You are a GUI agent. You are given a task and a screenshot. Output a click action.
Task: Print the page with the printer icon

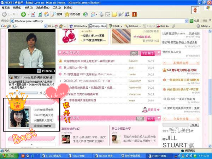coord(101,14)
